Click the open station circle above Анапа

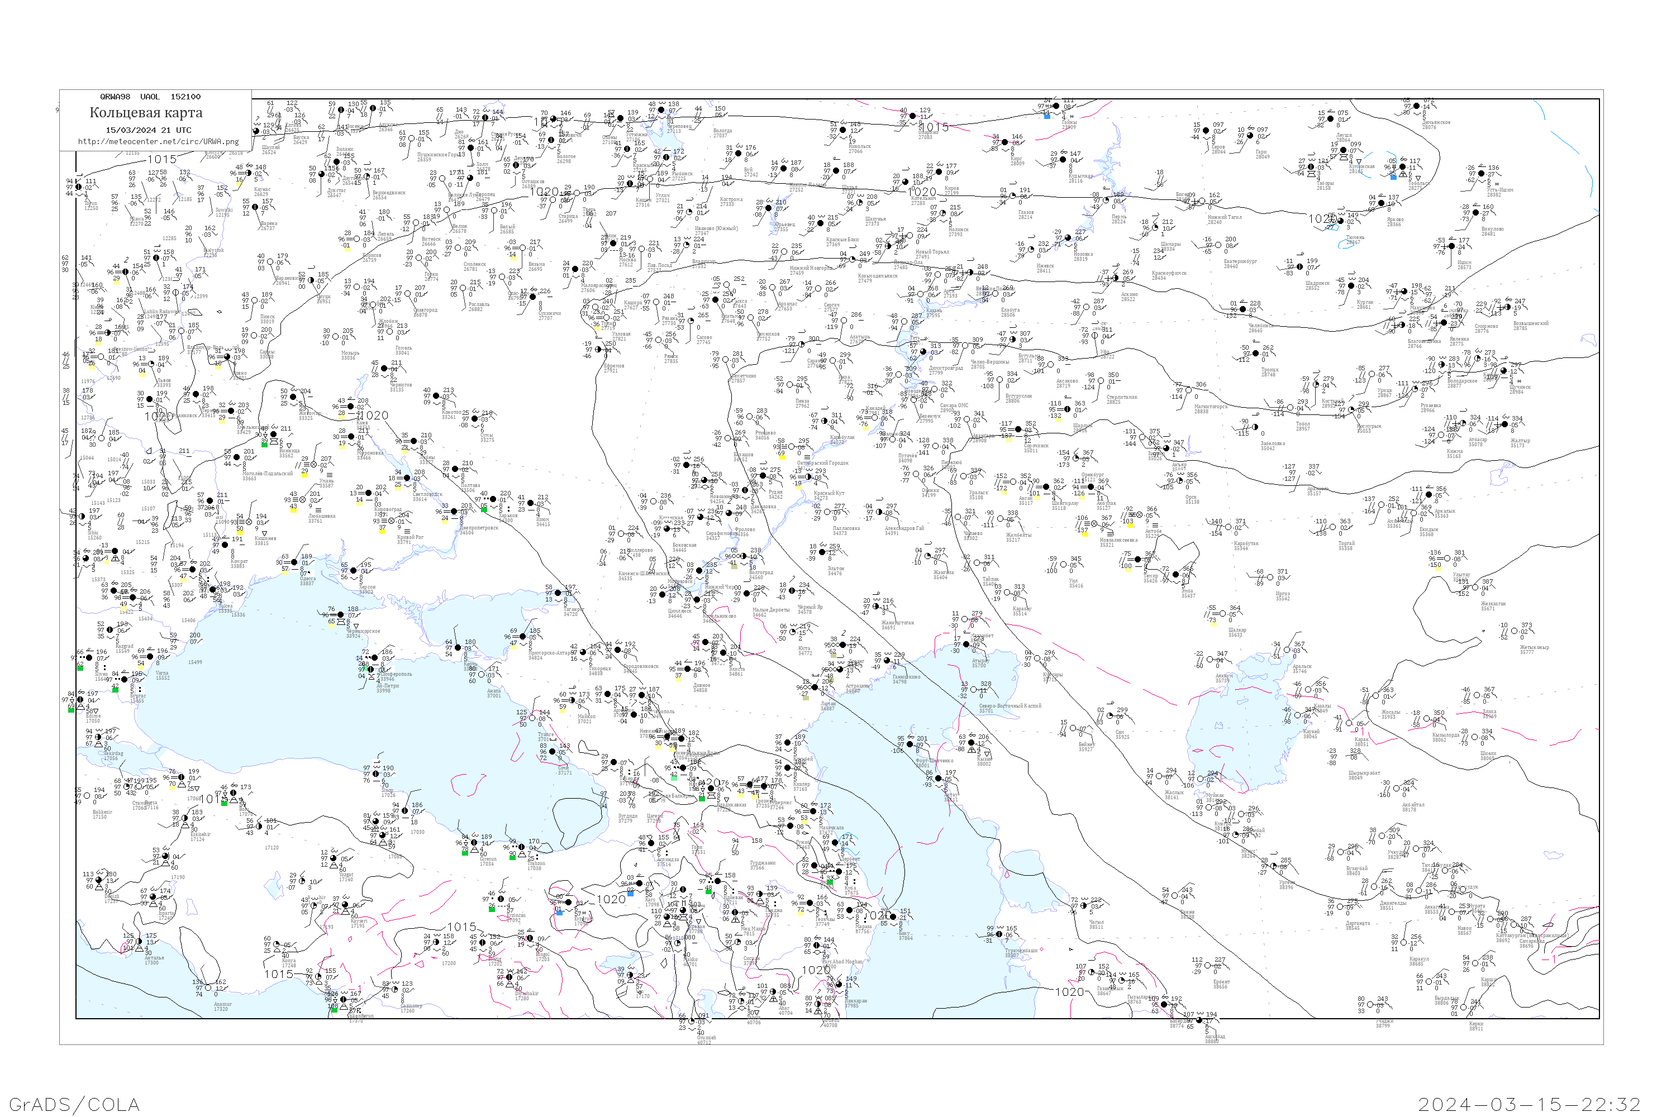tap(481, 675)
